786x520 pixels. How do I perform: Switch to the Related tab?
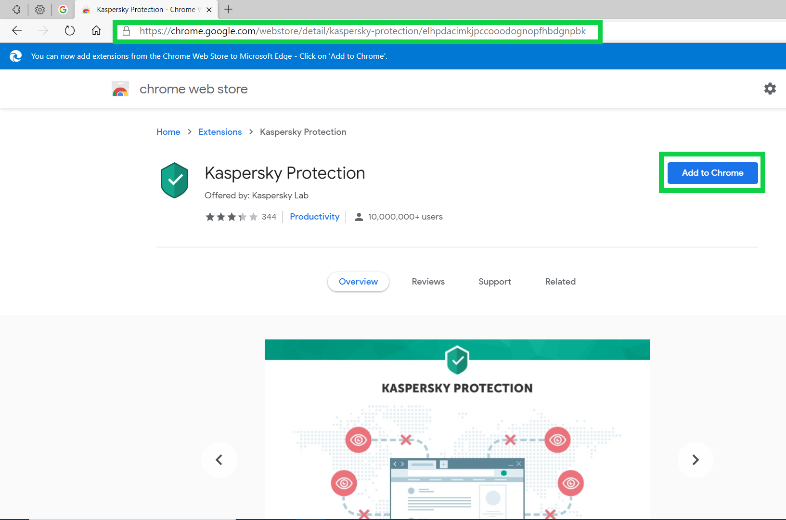point(560,282)
